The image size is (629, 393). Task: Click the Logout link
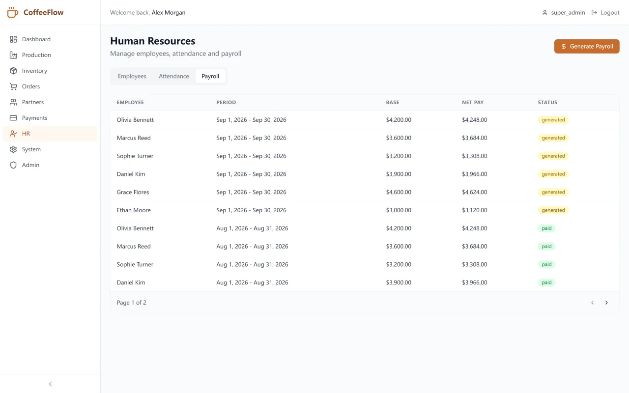tap(605, 13)
